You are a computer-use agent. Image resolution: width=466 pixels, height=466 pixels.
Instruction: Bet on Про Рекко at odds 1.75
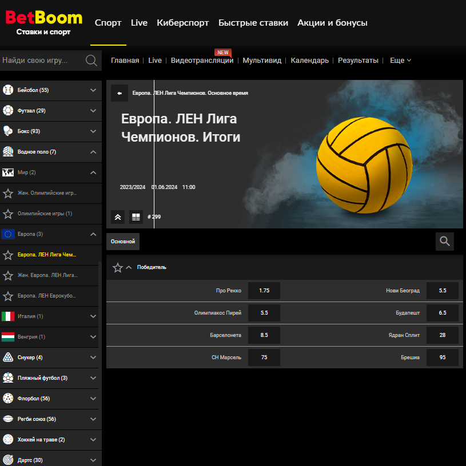click(x=264, y=291)
